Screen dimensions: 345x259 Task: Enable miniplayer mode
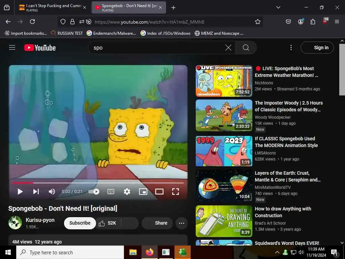tap(143, 192)
